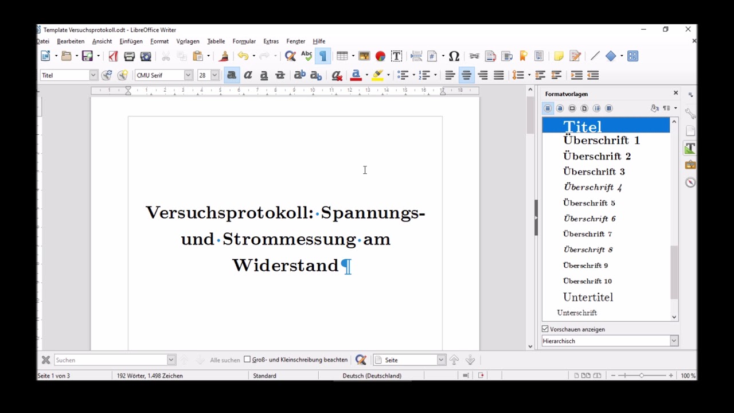Apply yellow highlighting color
734x413 pixels.
pos(377,75)
